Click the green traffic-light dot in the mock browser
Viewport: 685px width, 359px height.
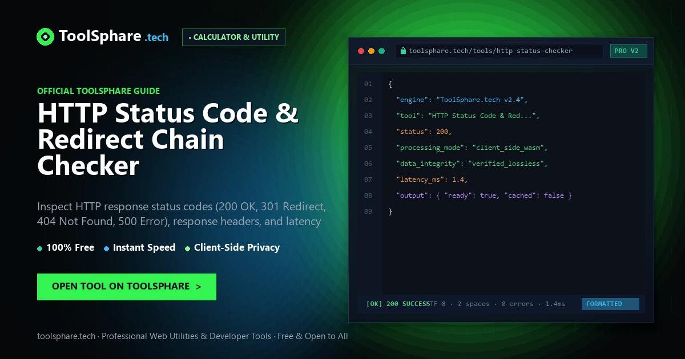382,51
